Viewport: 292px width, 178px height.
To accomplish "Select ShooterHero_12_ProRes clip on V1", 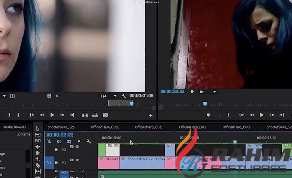I will 142,162.
